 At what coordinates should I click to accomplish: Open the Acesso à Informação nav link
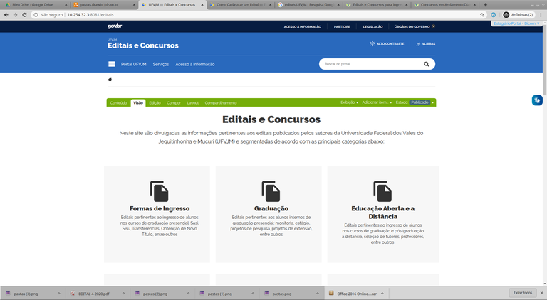point(194,64)
